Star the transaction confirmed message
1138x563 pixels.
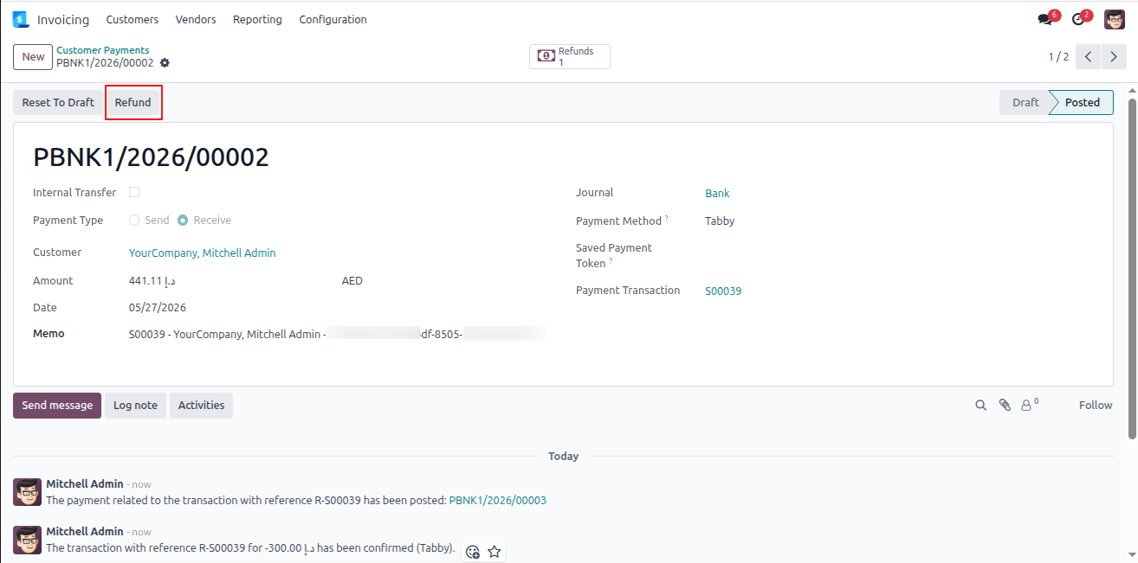point(495,552)
